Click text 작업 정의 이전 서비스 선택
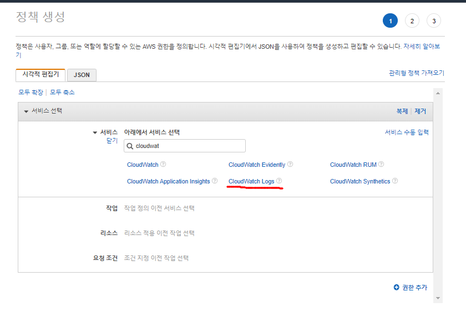The height and width of the screenshot is (322, 466). (x=159, y=208)
